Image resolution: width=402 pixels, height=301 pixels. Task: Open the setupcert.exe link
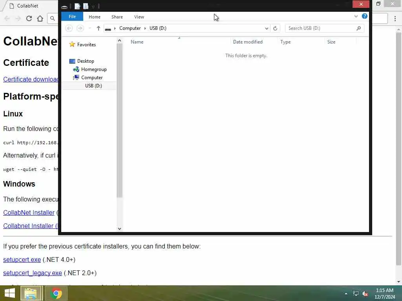point(22,260)
